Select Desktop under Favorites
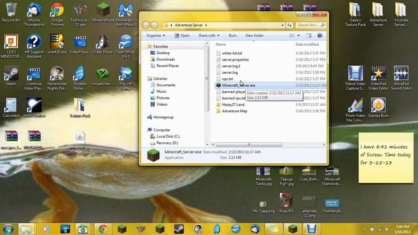Viewport: 418px width, 235px height. click(163, 53)
